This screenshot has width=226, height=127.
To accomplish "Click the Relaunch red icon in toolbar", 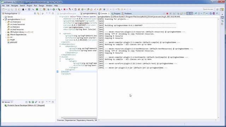I will point(70,10).
